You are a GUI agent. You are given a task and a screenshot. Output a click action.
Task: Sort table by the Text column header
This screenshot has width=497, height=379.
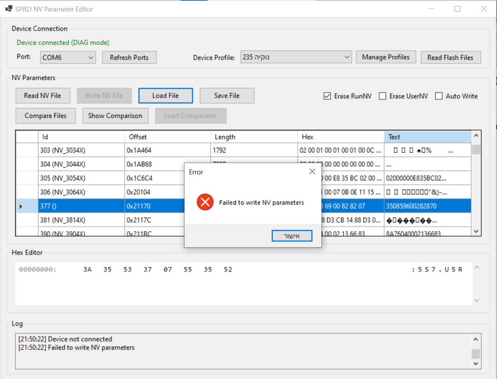[x=427, y=137]
